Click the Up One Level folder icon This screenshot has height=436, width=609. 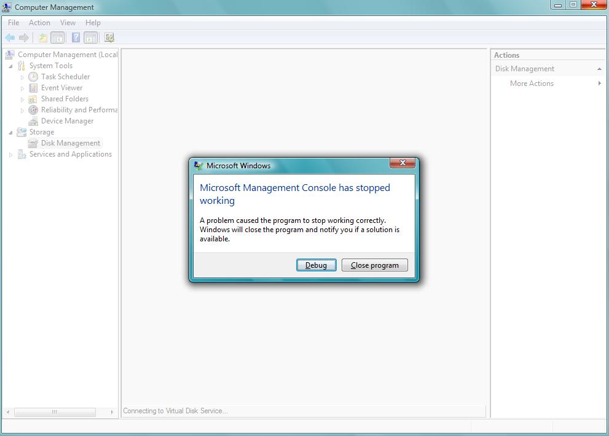43,37
